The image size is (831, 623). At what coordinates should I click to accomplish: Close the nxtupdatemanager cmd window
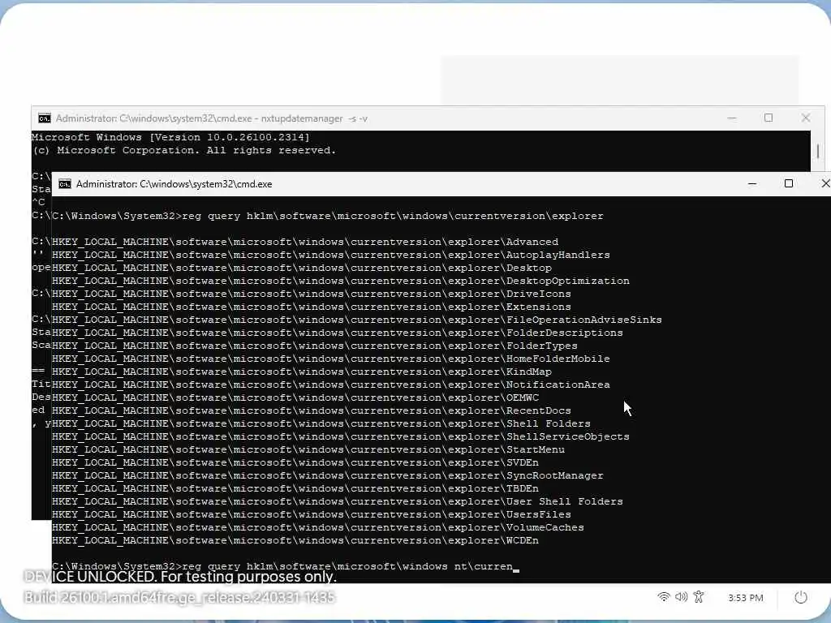click(806, 118)
